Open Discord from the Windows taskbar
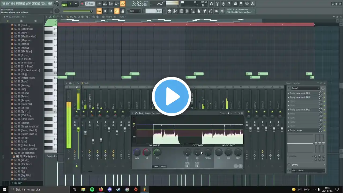343x193 pixels. [x=110, y=190]
